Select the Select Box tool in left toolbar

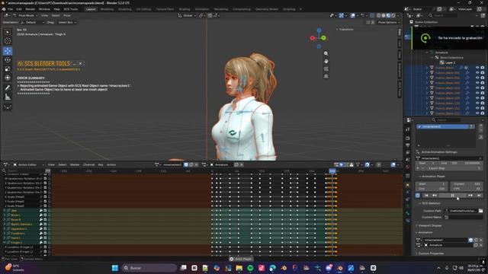pos(8,32)
